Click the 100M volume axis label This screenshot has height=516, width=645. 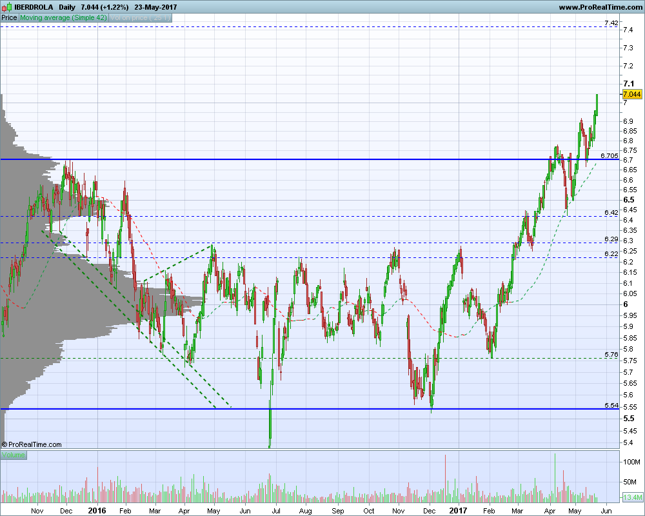pos(631,462)
